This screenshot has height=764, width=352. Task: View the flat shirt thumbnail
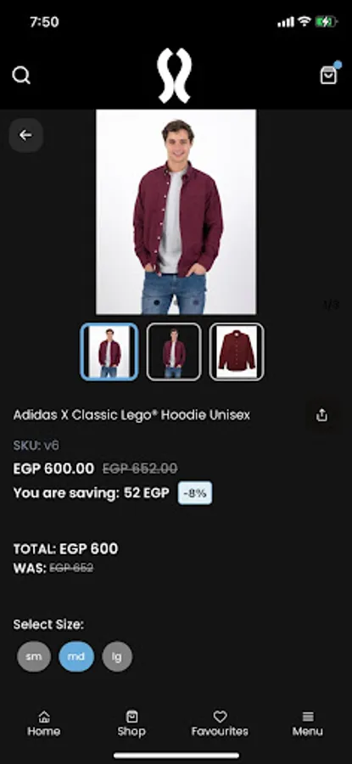(x=237, y=351)
